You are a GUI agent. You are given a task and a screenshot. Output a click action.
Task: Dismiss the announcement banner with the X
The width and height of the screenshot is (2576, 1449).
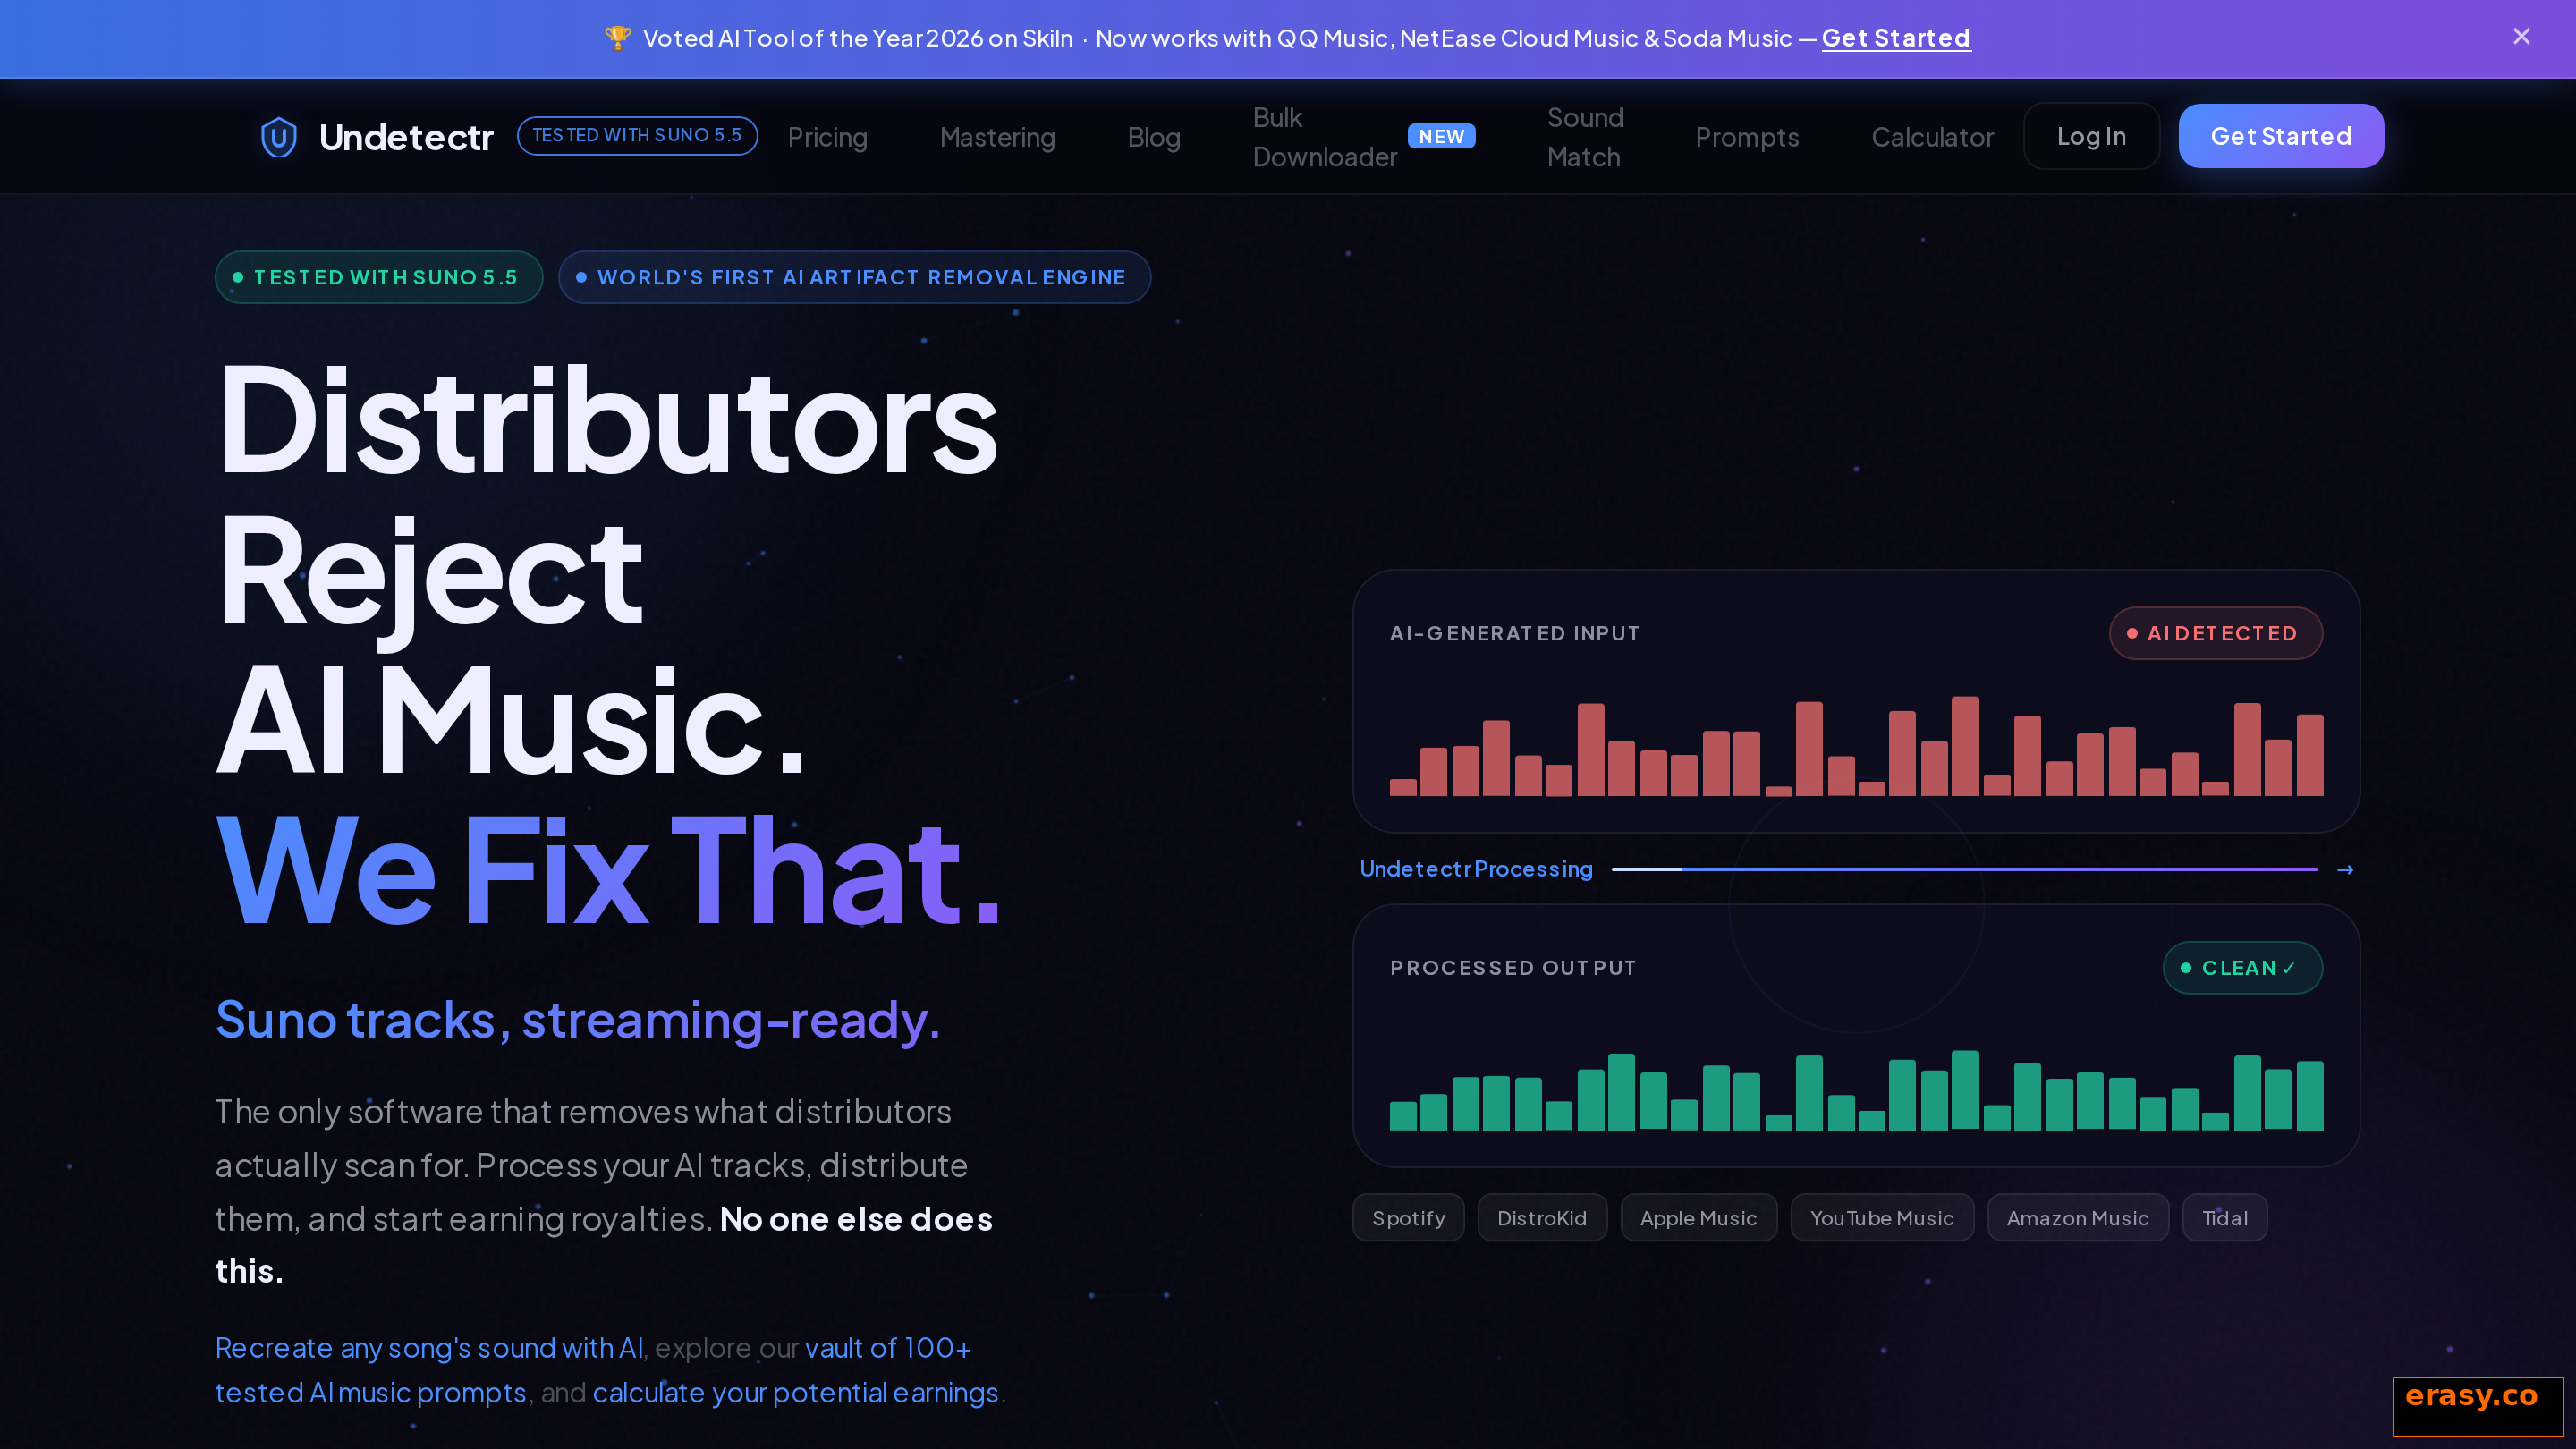click(x=2521, y=37)
